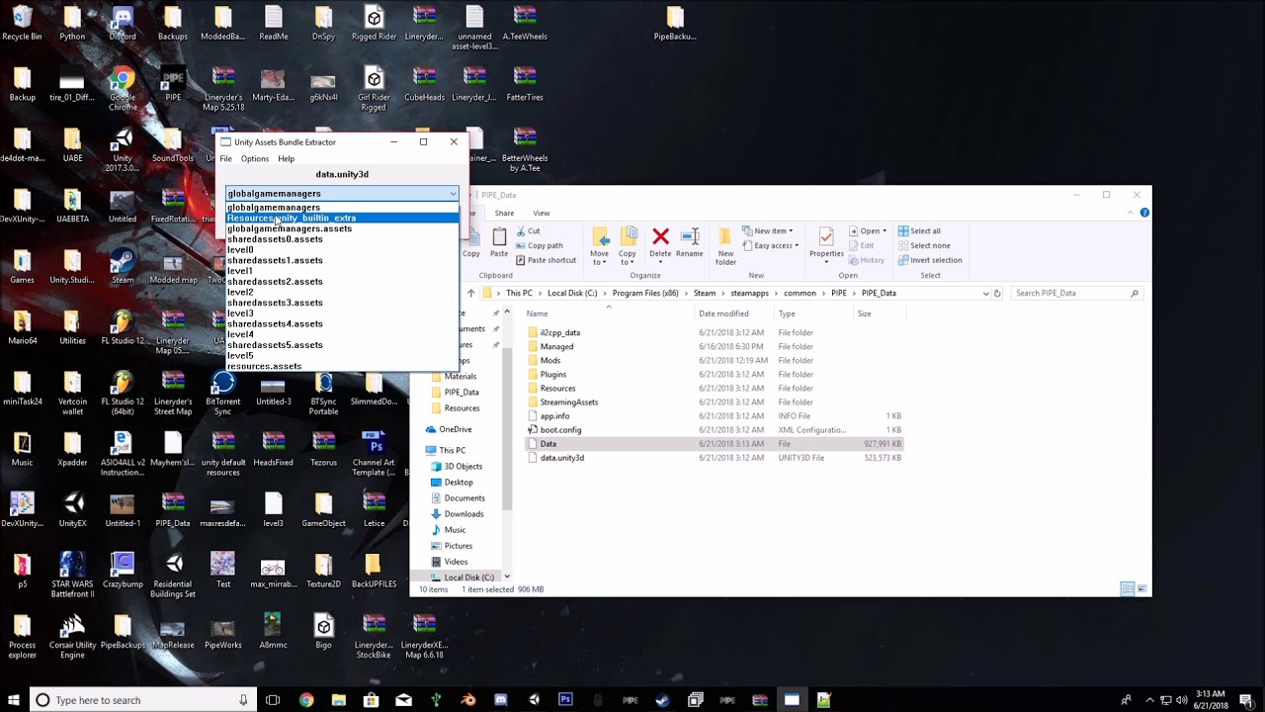Open Photoshop from the taskbar
The height and width of the screenshot is (712, 1265).
click(565, 700)
